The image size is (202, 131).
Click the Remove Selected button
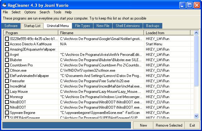point(169,125)
